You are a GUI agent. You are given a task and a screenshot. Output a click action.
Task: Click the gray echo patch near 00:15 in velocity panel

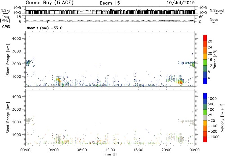pos(28,121)
